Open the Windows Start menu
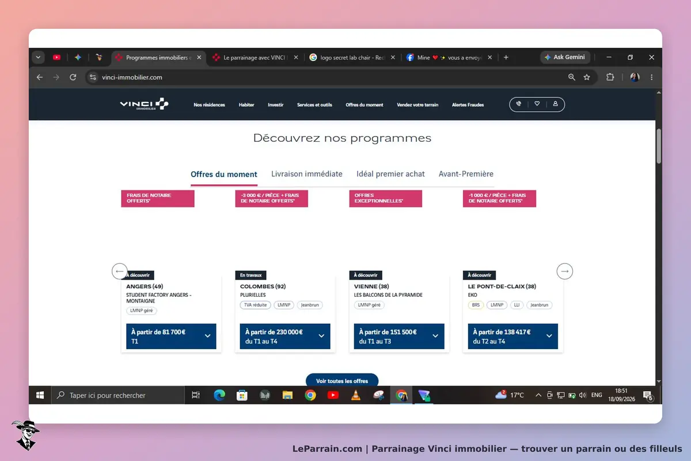 [40, 395]
